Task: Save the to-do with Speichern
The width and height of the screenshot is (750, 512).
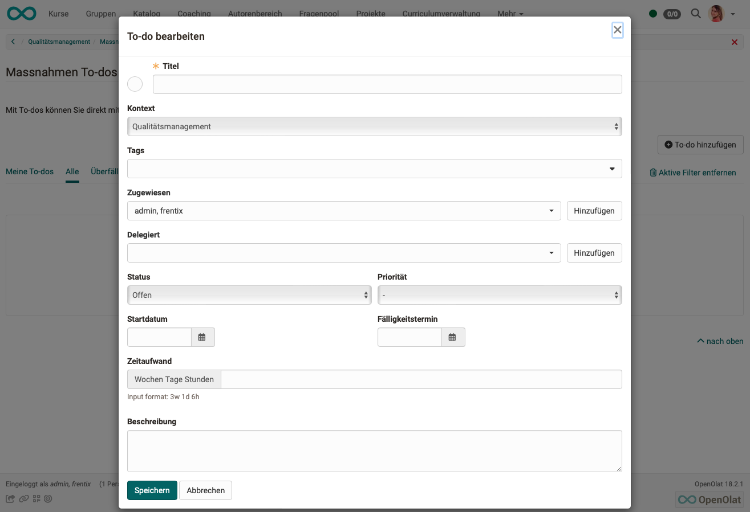Action: click(x=152, y=490)
